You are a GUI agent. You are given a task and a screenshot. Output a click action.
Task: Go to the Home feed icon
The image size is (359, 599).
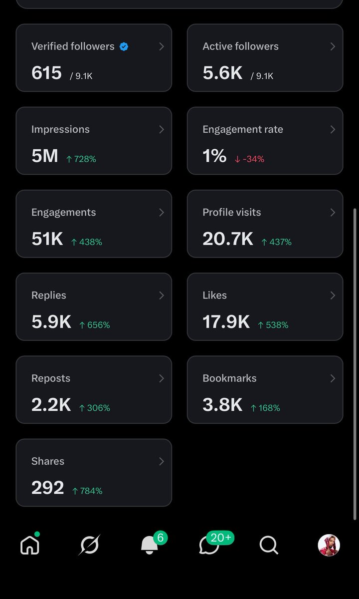tap(30, 544)
